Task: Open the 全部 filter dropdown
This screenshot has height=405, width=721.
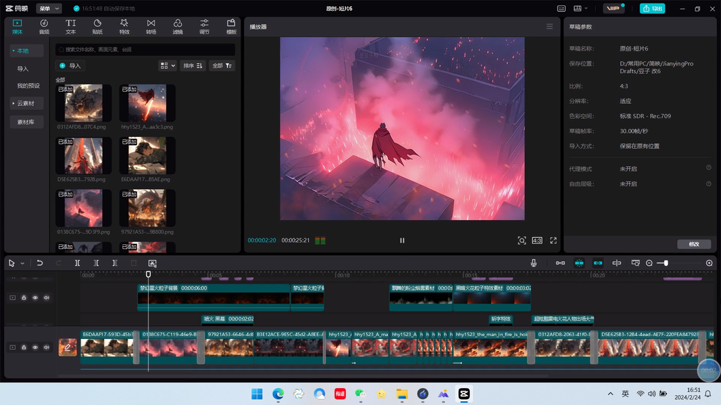Action: click(222, 65)
